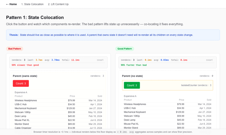Click the Price column header in Bad Pattern
Image resolution: width=226 pixels, height=135 pixels.
coord(72,96)
